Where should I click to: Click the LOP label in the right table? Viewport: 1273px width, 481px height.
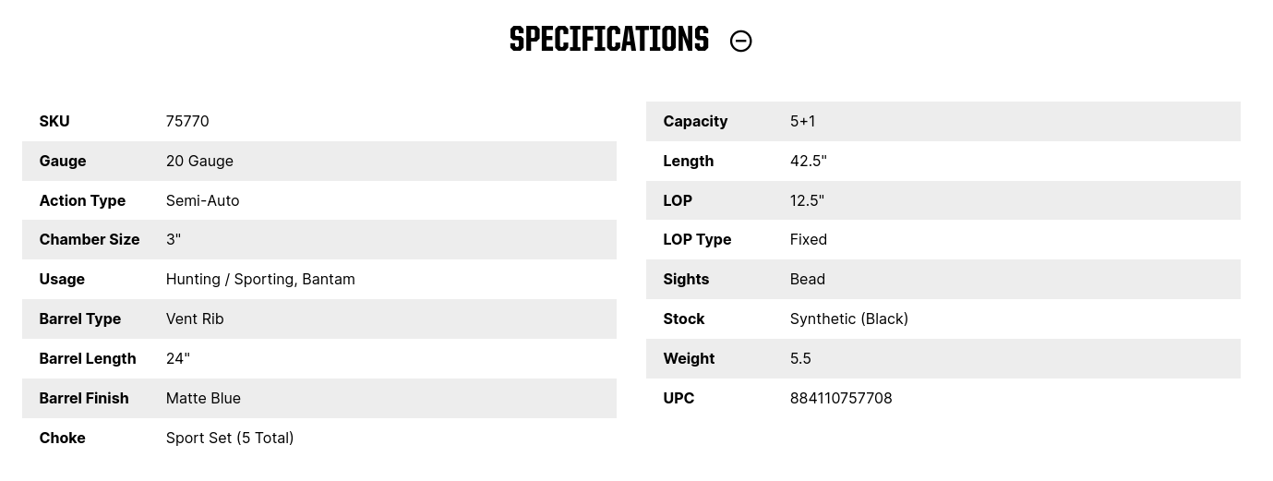pos(678,200)
